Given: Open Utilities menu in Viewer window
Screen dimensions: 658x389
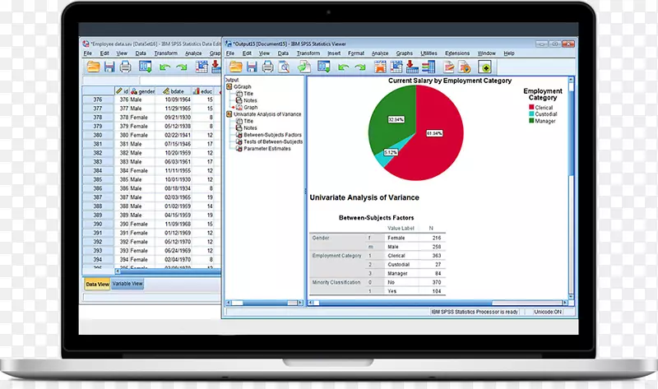Looking at the screenshot, I should coord(429,53).
